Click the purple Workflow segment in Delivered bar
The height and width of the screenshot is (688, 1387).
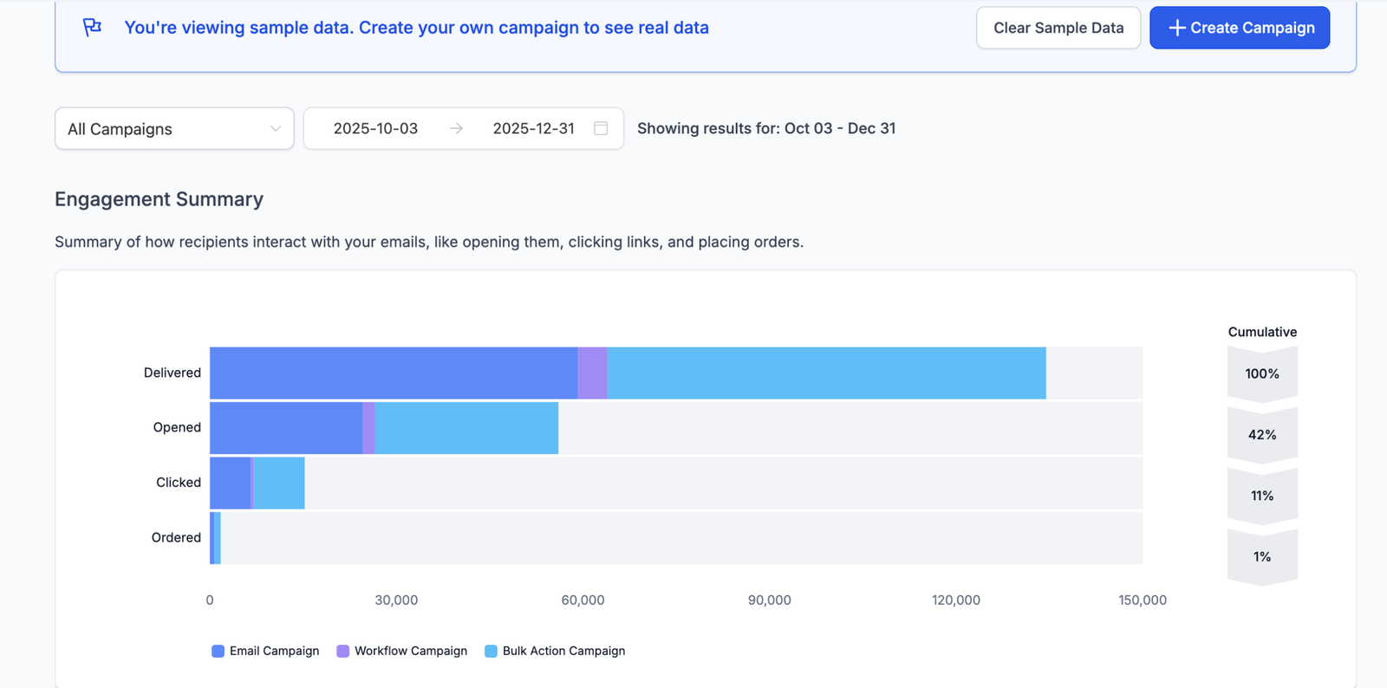tap(592, 373)
